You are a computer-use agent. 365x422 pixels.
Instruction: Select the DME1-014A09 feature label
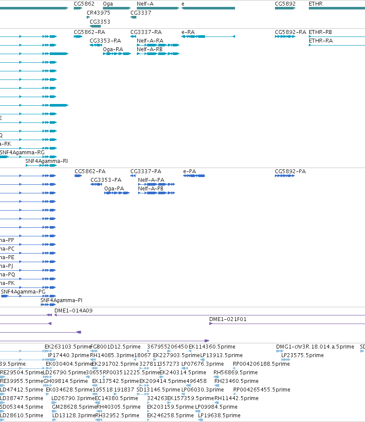(x=74, y=311)
